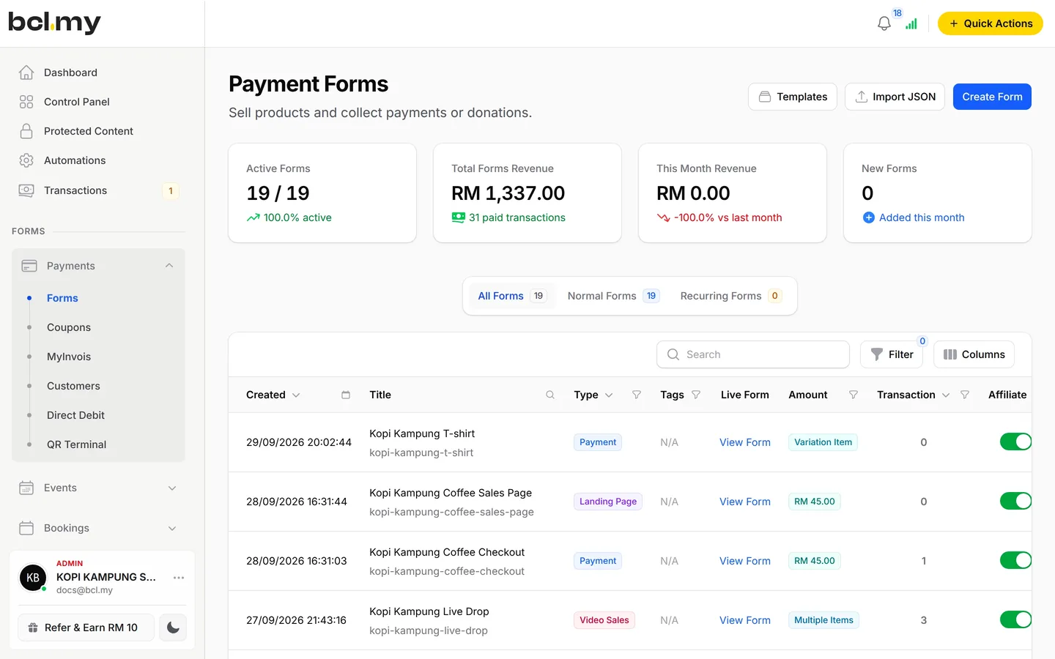
Task: Click Refer & Earn RM 10 button
Action: (86, 628)
